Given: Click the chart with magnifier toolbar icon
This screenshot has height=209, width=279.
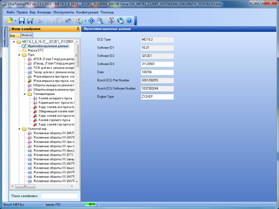Looking at the screenshot, I should (80, 20).
